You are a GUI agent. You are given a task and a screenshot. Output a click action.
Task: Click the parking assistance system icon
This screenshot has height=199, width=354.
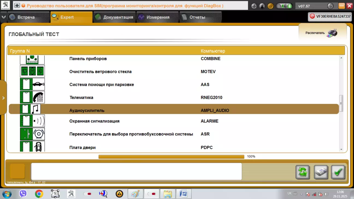pyautogui.click(x=32, y=84)
